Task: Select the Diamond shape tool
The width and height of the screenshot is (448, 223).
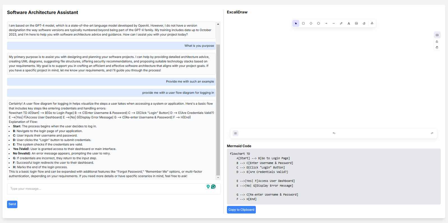Action: pos(311,24)
